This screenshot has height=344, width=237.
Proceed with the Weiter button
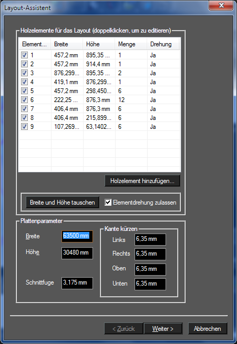163,329
